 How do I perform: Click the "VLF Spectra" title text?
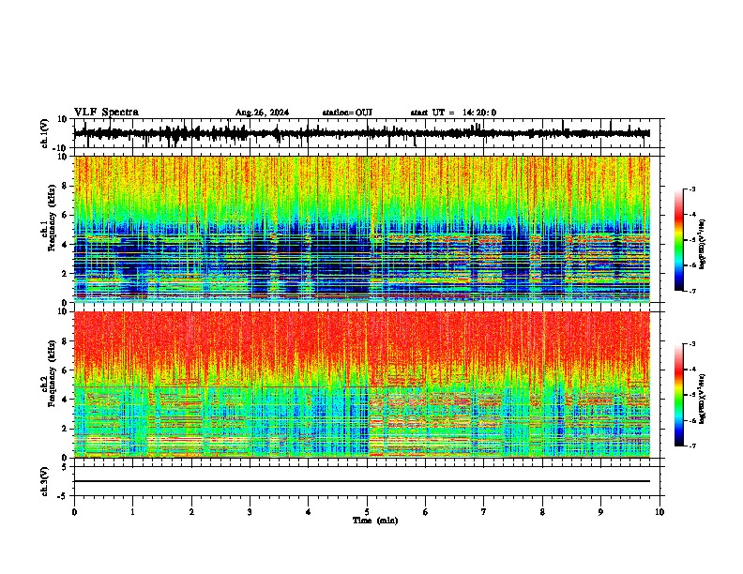(106, 113)
